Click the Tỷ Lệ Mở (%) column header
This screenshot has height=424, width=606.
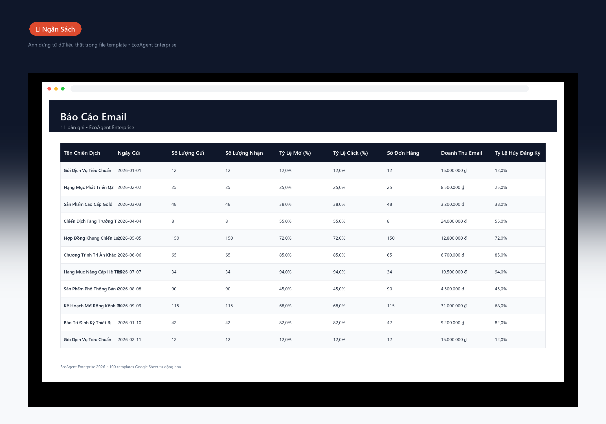295,153
